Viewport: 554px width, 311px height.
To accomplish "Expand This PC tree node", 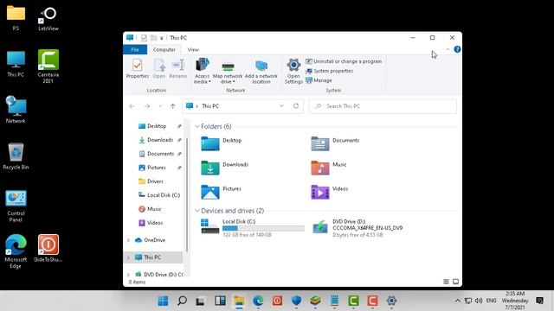I will 128,257.
